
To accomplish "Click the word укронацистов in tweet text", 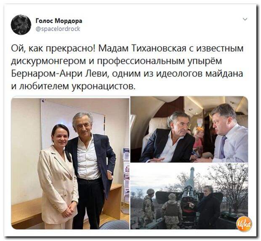I will point(102,86).
